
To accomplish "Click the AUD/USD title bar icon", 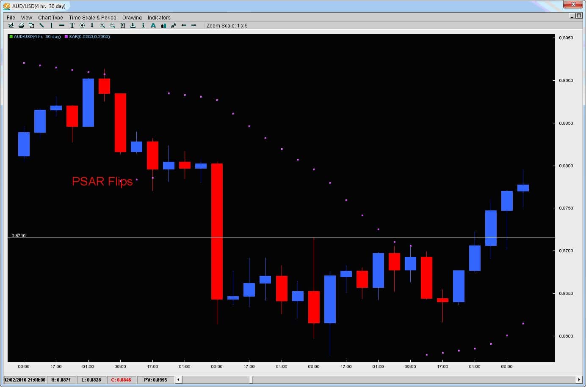I will (x=7, y=6).
